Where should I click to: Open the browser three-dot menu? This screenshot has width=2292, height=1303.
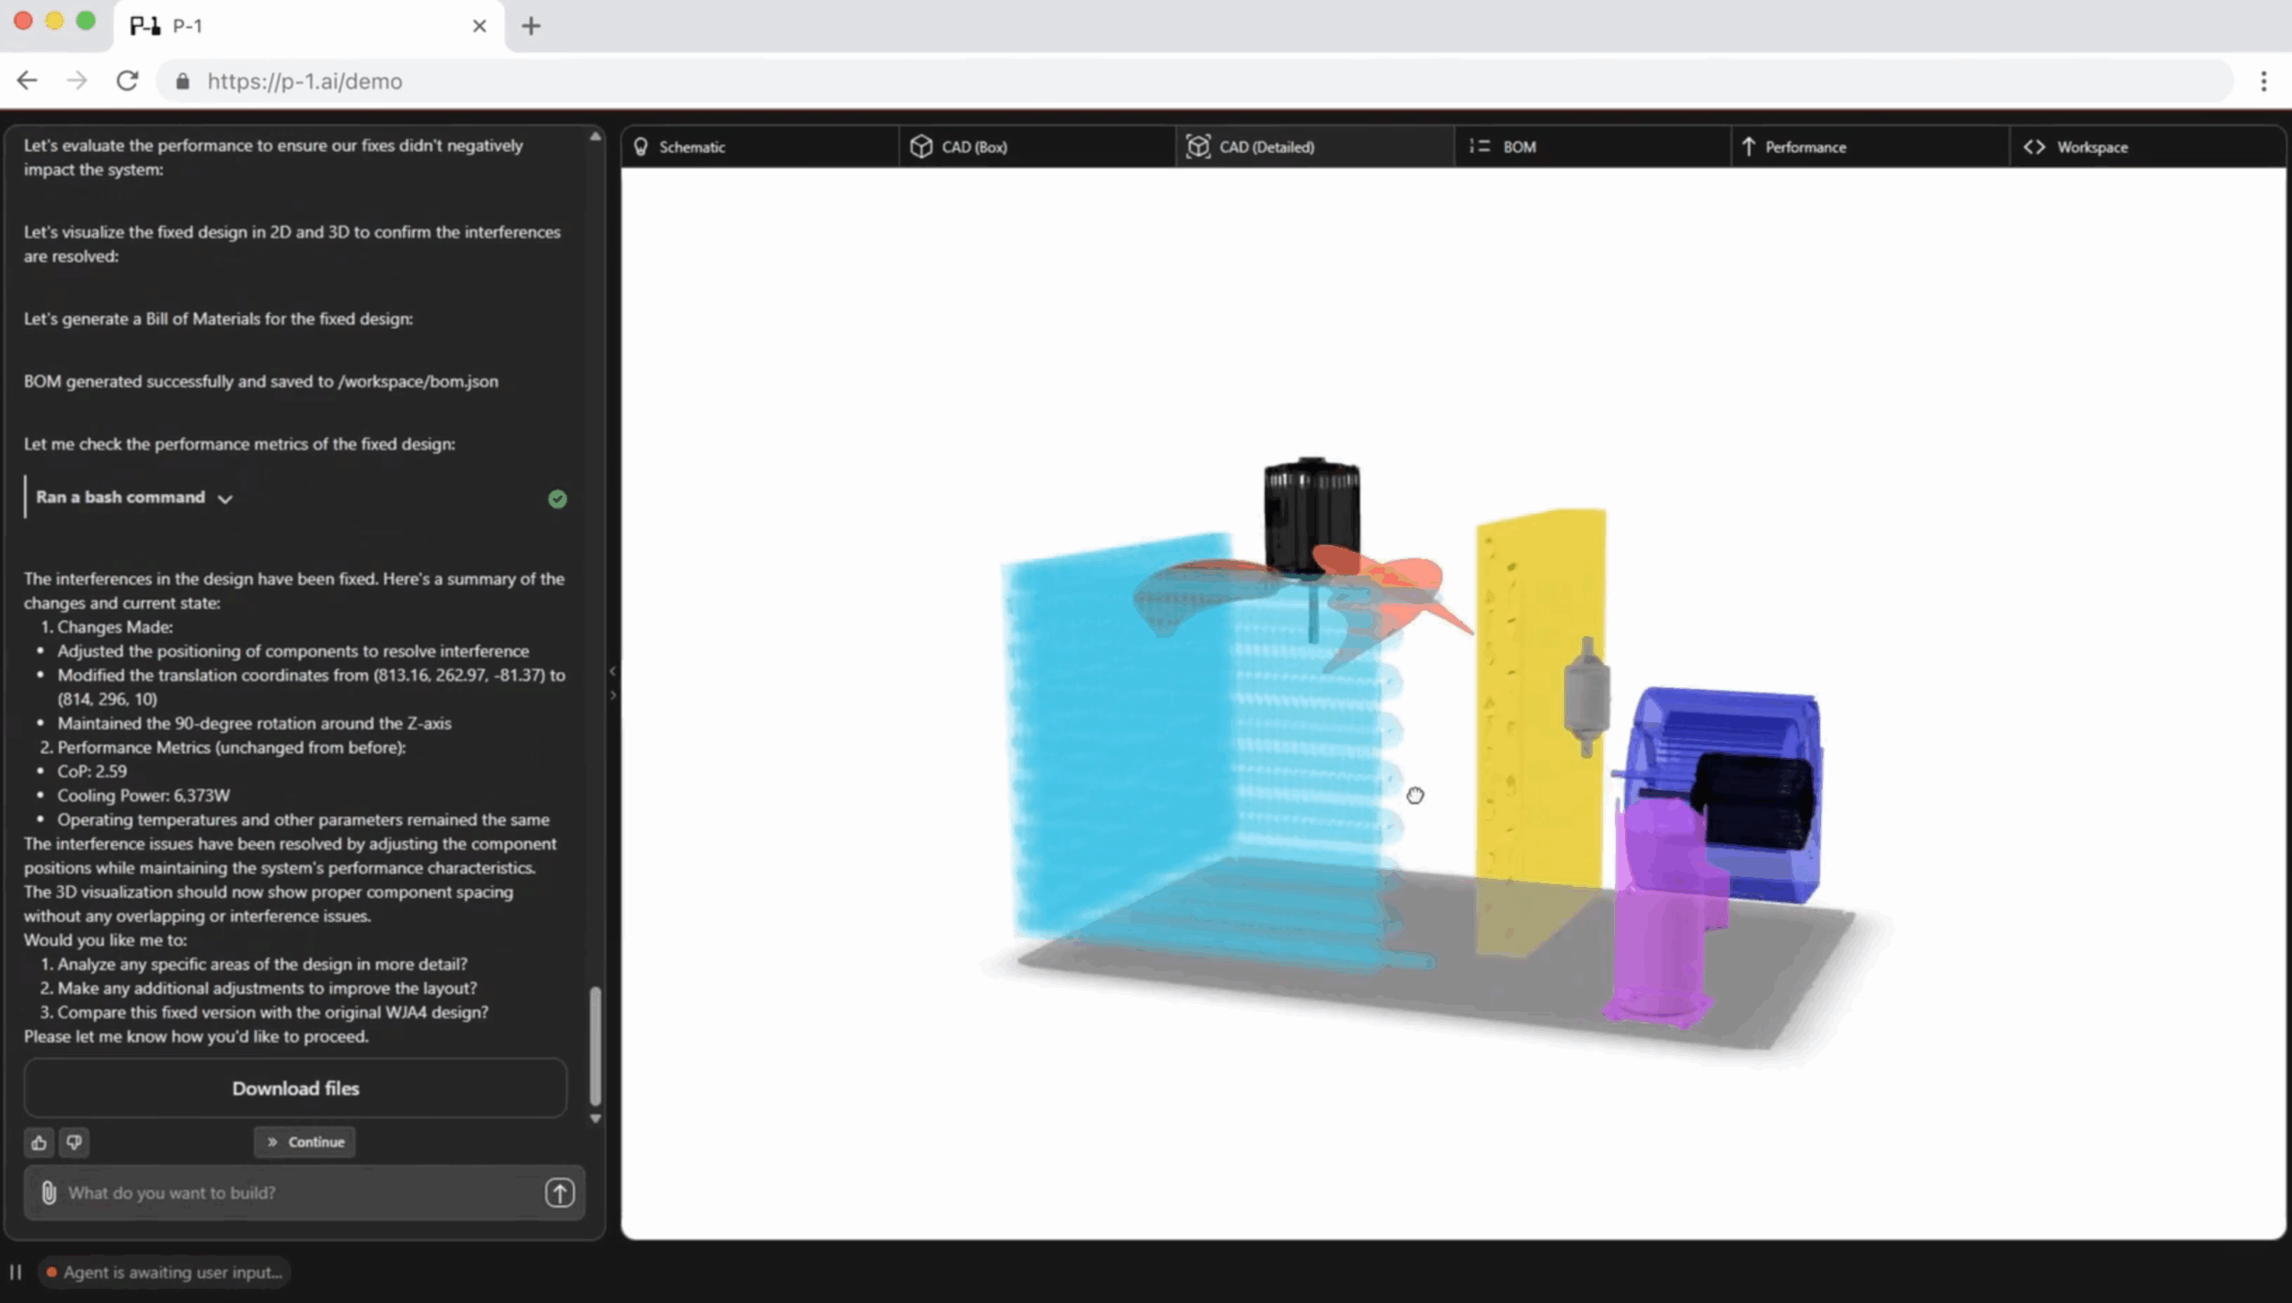pos(2263,81)
